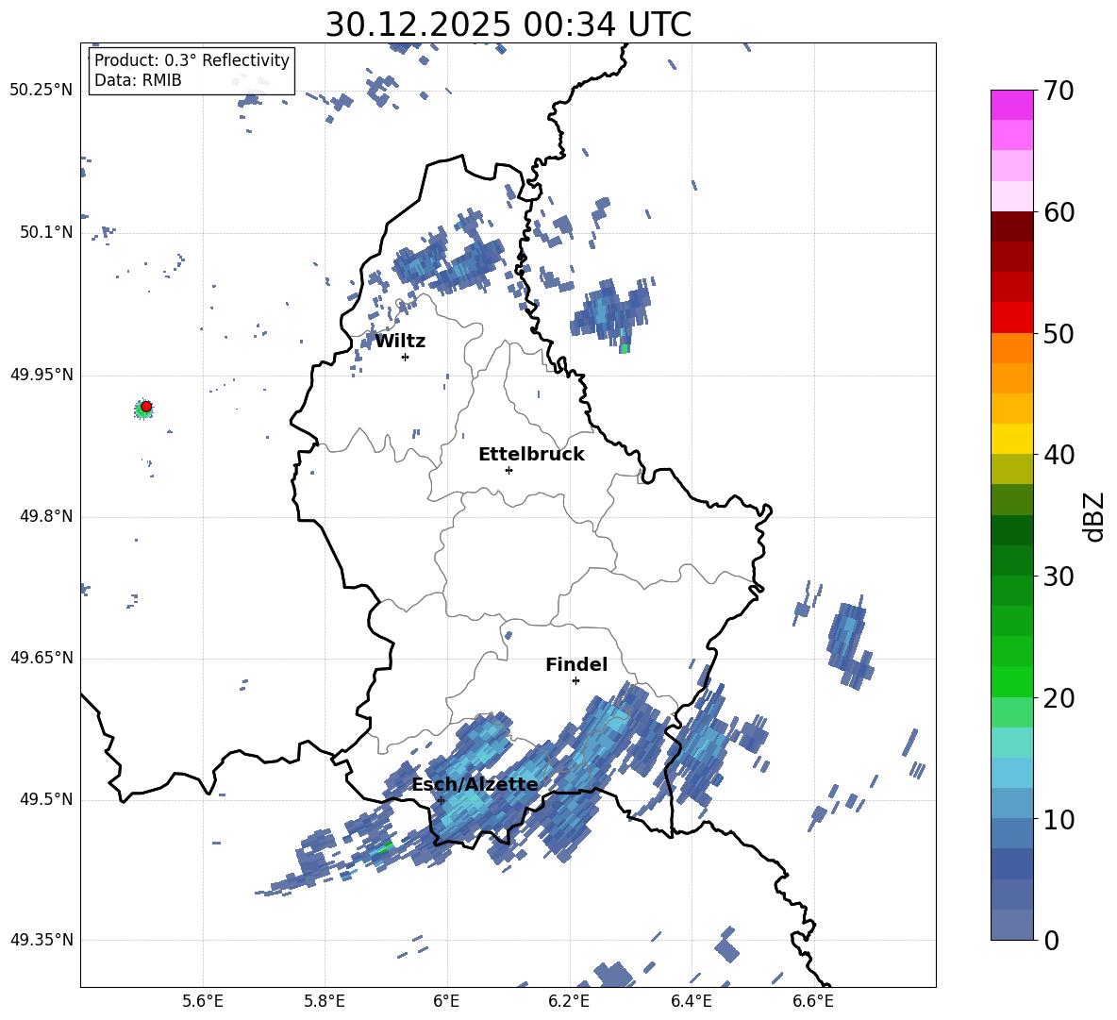Click the 49.8°N latitude label

click(x=47, y=516)
